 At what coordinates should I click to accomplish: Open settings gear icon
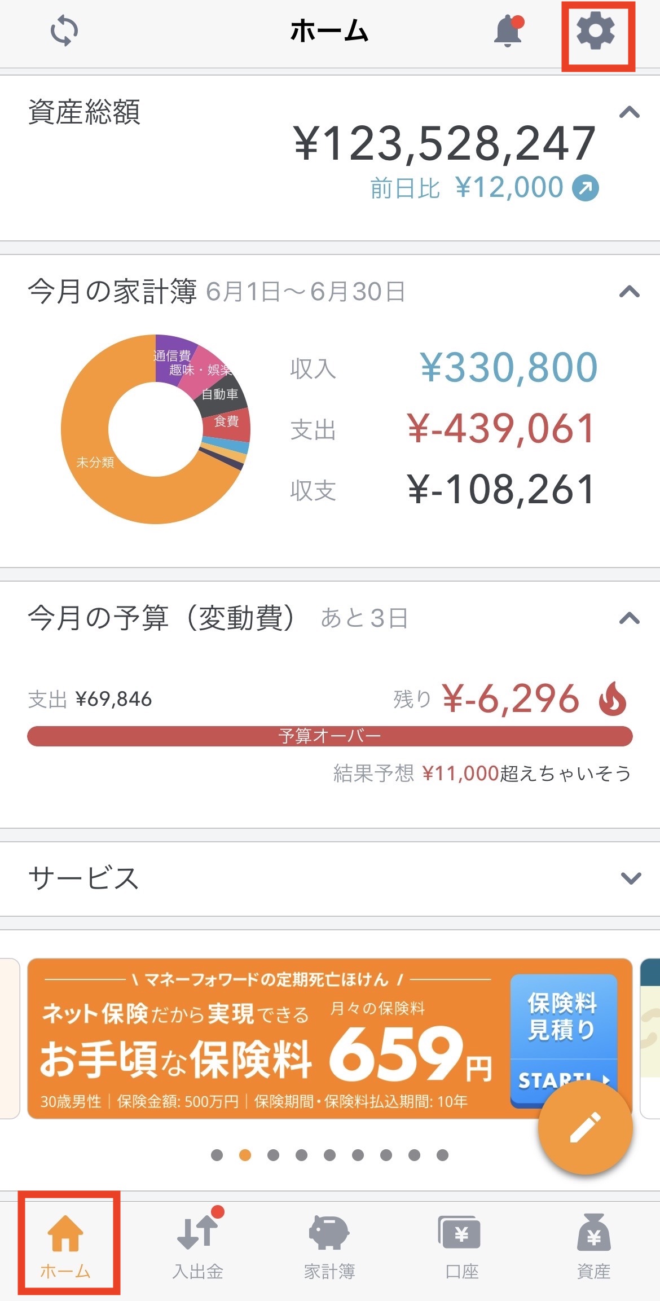[596, 31]
